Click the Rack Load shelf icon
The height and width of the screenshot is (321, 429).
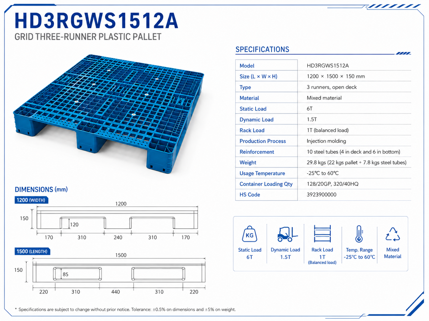[322, 234]
